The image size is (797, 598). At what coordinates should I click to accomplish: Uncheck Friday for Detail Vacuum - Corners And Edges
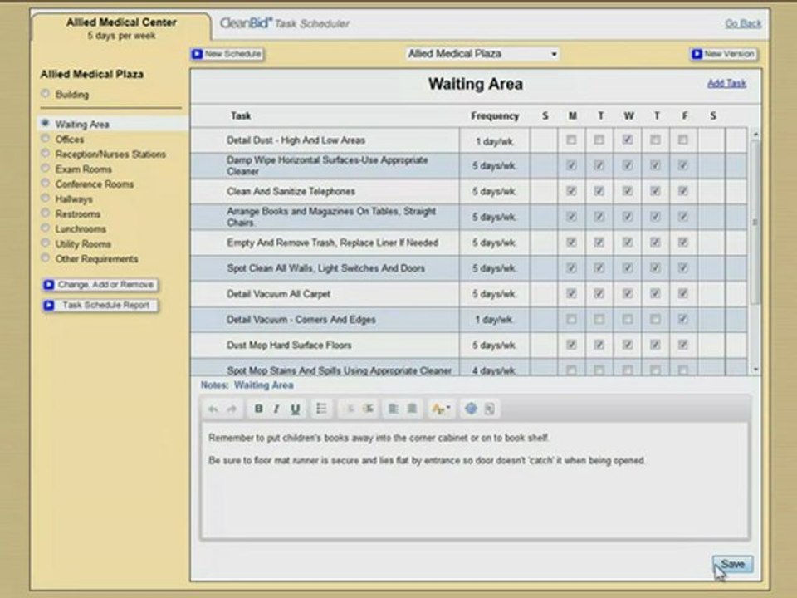[x=683, y=319]
